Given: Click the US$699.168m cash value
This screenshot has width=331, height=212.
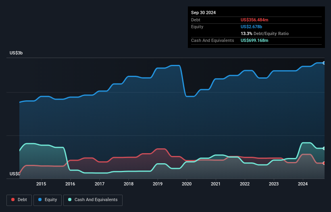Looking at the screenshot, I should (254, 40).
